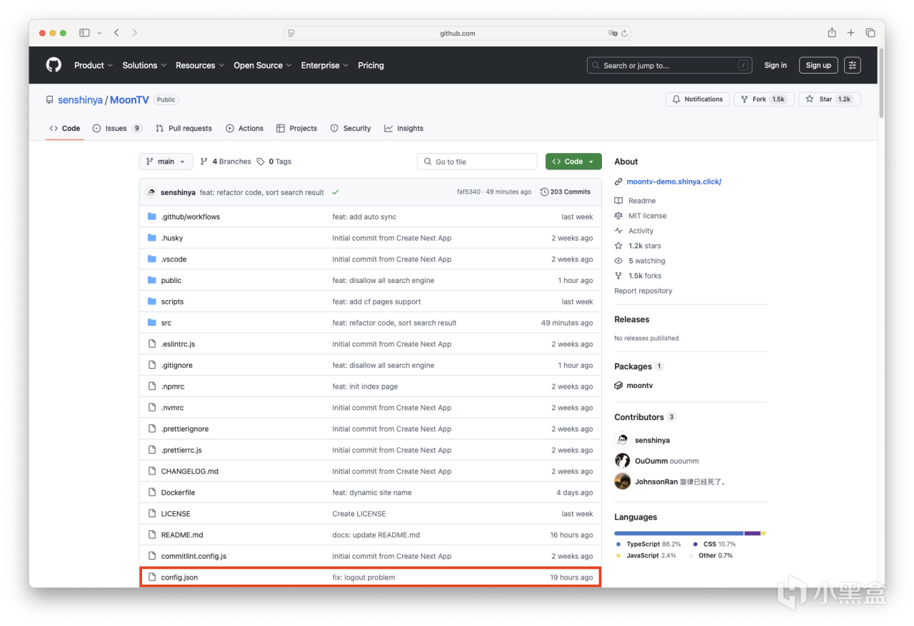
Task: Open the CHANGELOG.md file
Action: (x=190, y=472)
